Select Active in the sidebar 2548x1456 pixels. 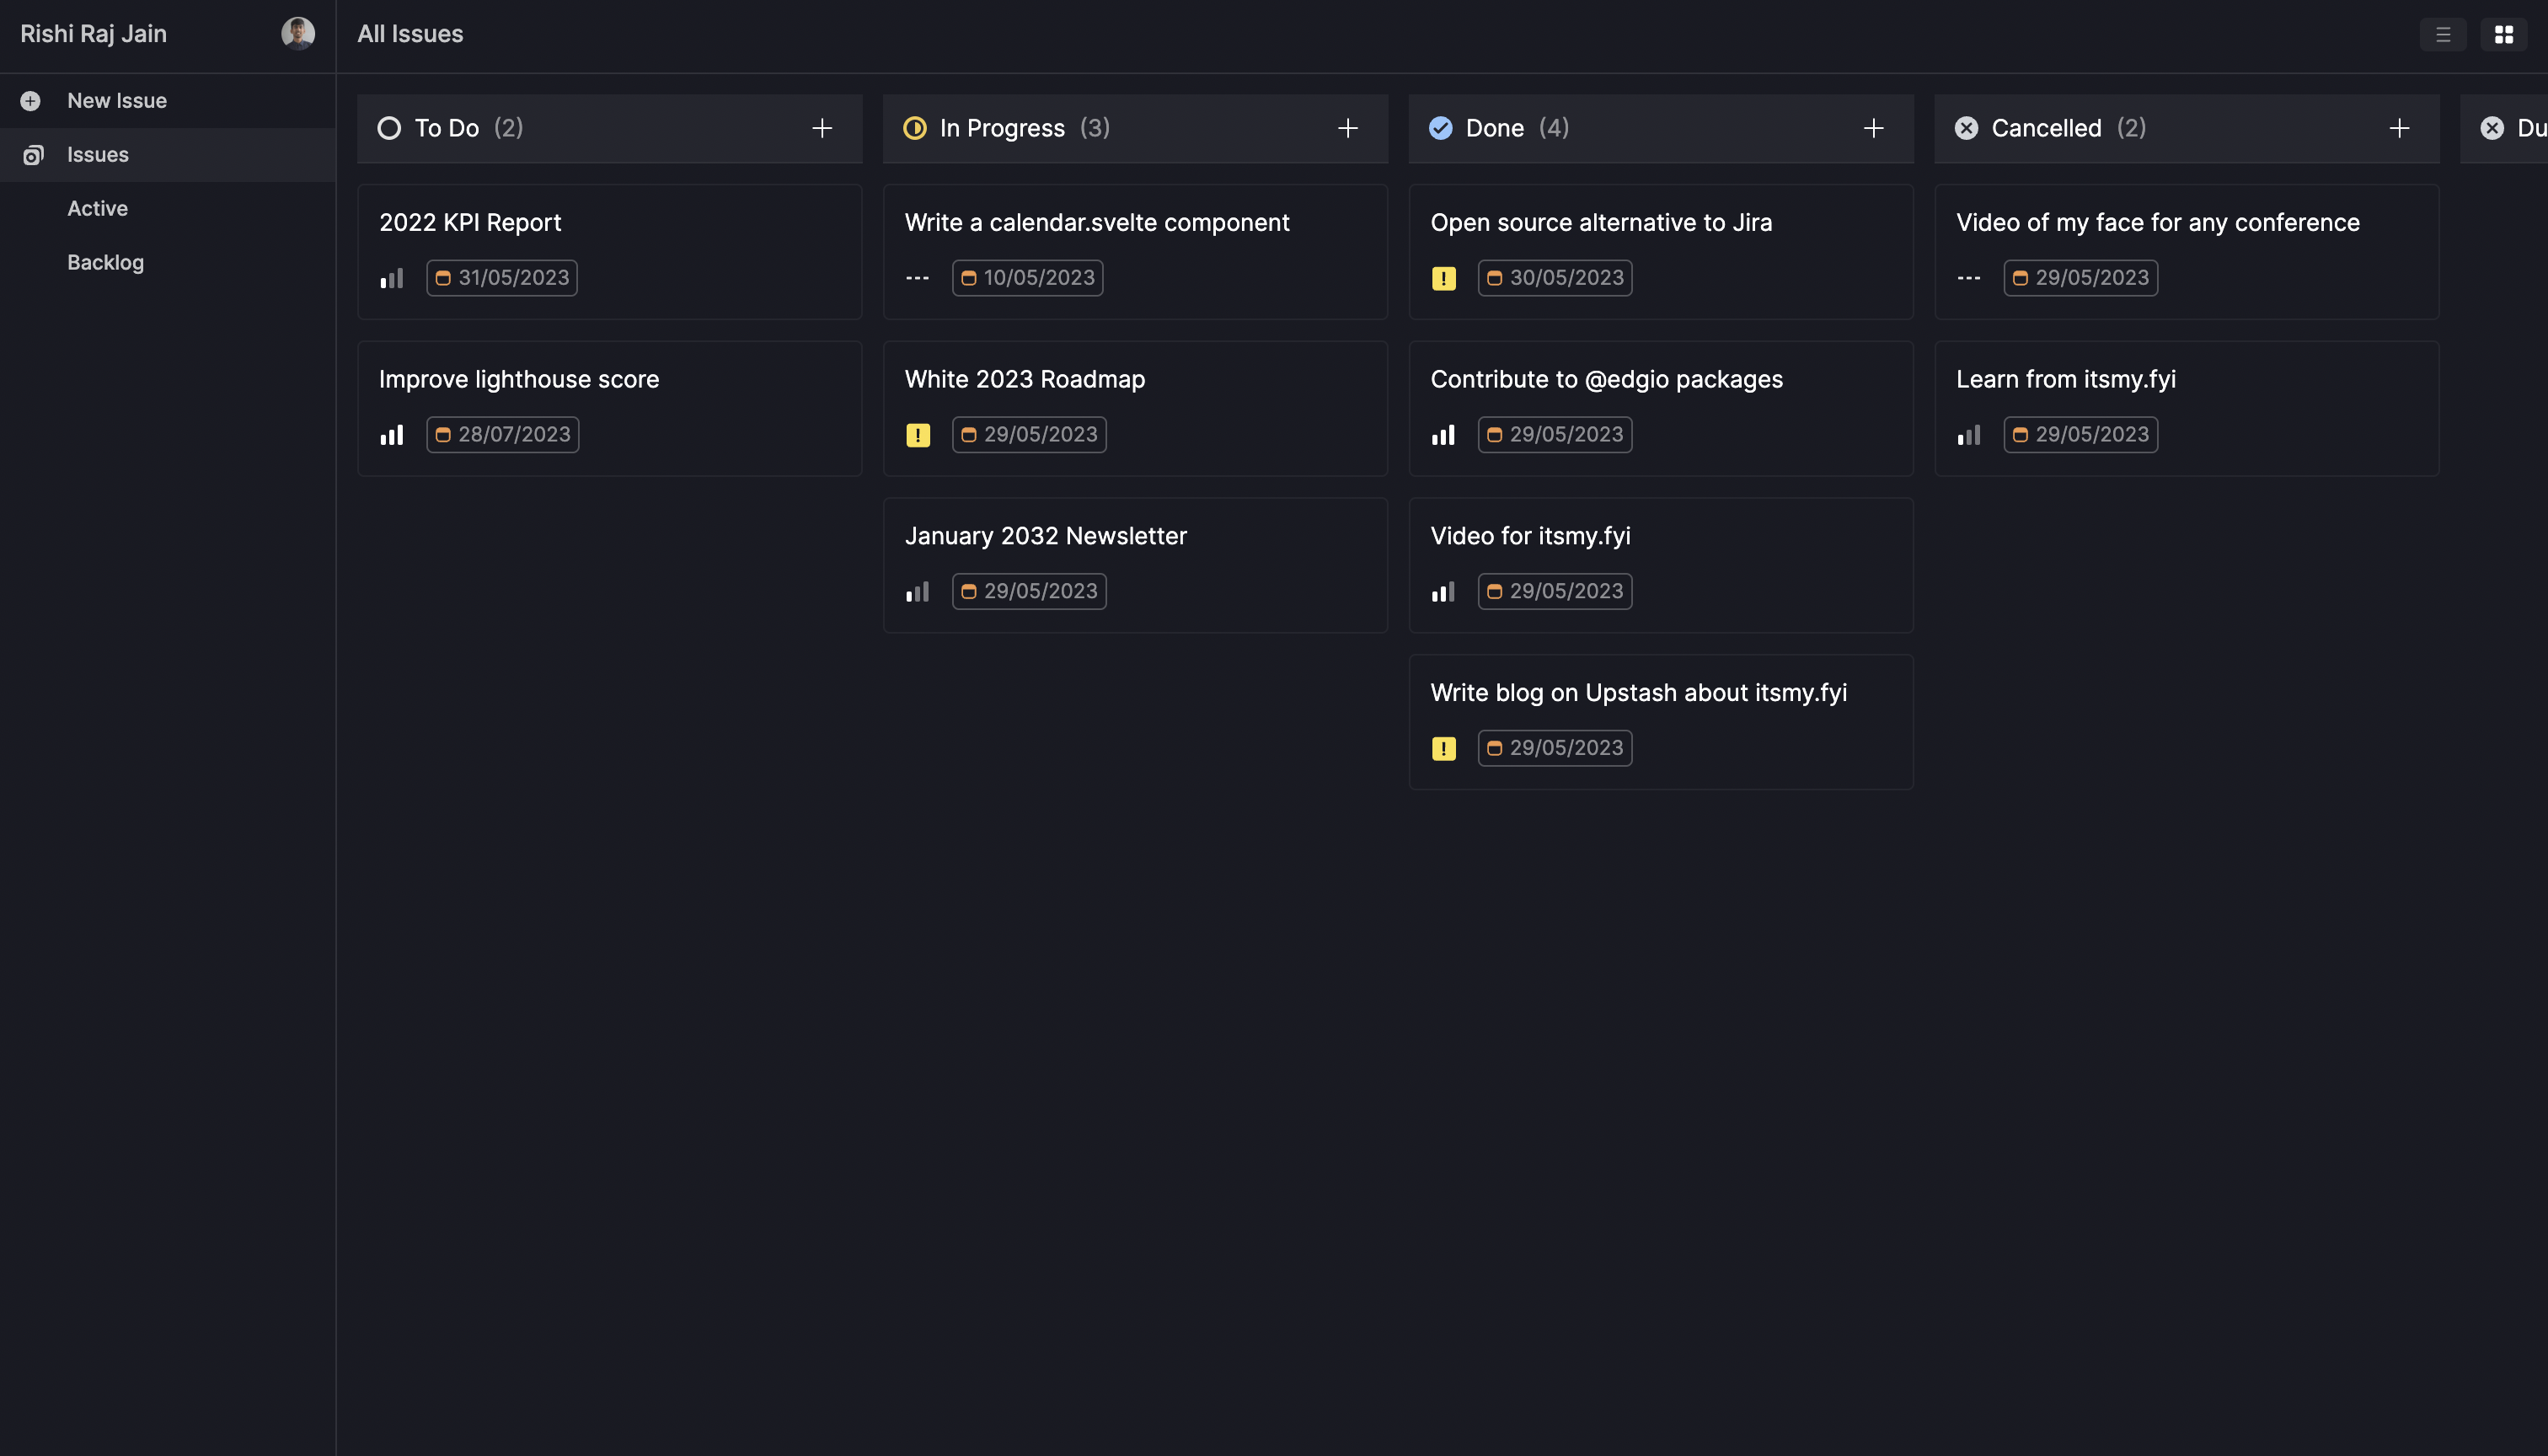point(97,208)
